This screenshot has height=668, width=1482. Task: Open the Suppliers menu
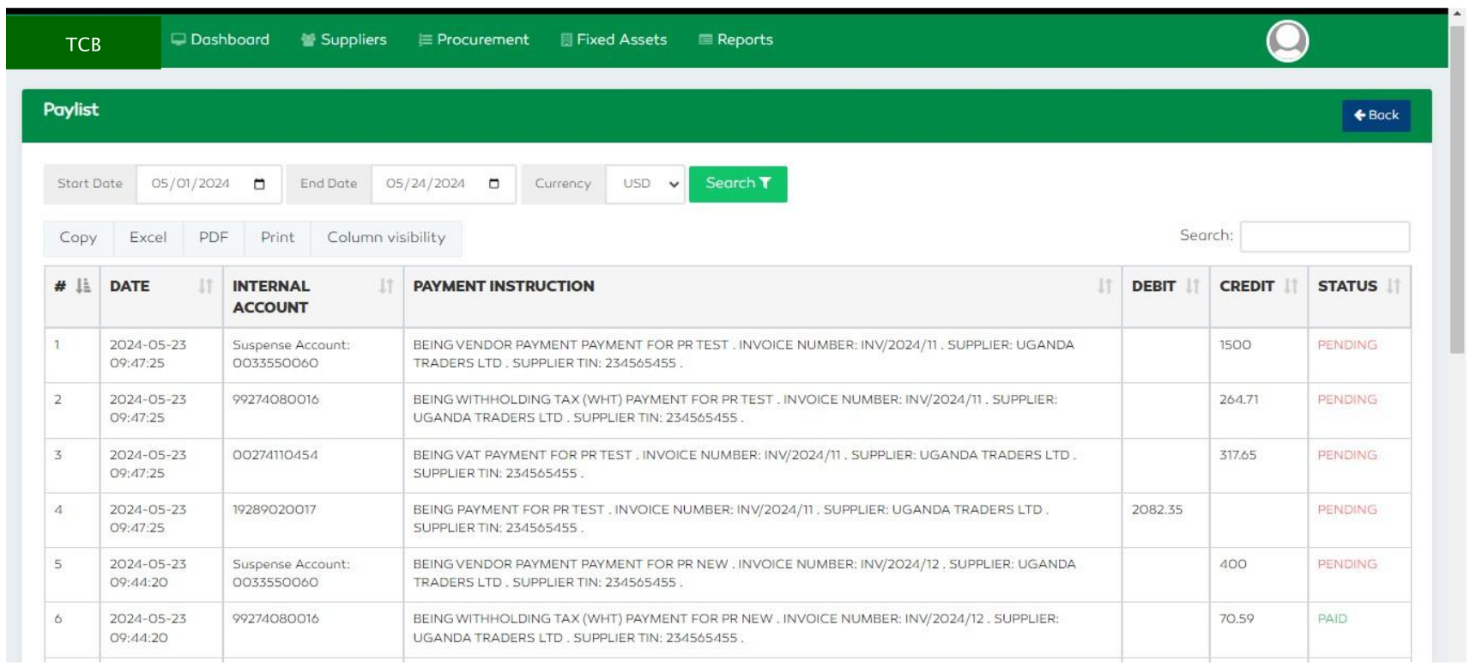point(343,39)
